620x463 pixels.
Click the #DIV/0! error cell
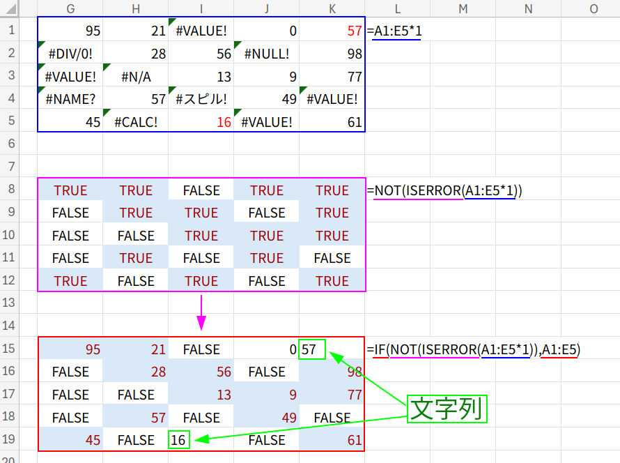[x=70, y=54]
